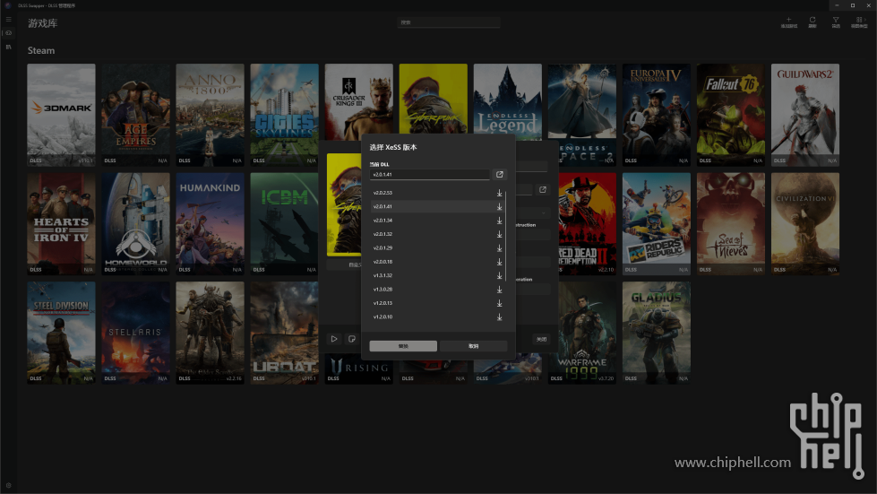The image size is (877, 494).
Task: Select version v1.2.0.13 in list
Action: 437,303
